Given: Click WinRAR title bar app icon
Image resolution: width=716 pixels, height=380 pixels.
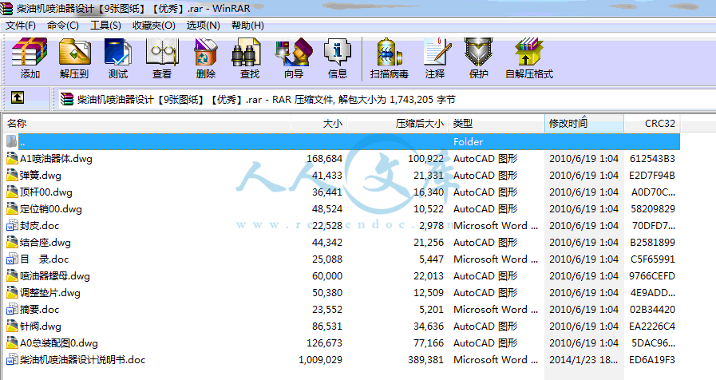Looking at the screenshot, I should [x=6, y=8].
